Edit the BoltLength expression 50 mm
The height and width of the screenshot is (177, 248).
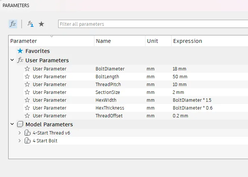pyautogui.click(x=180, y=76)
